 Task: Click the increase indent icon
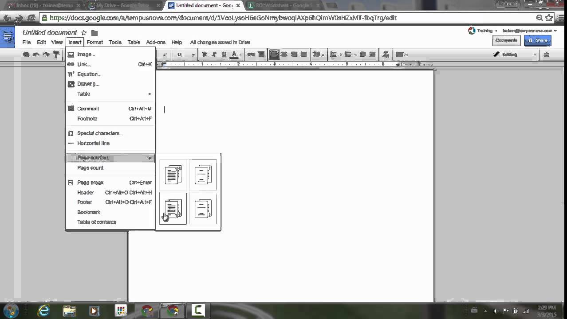(373, 54)
